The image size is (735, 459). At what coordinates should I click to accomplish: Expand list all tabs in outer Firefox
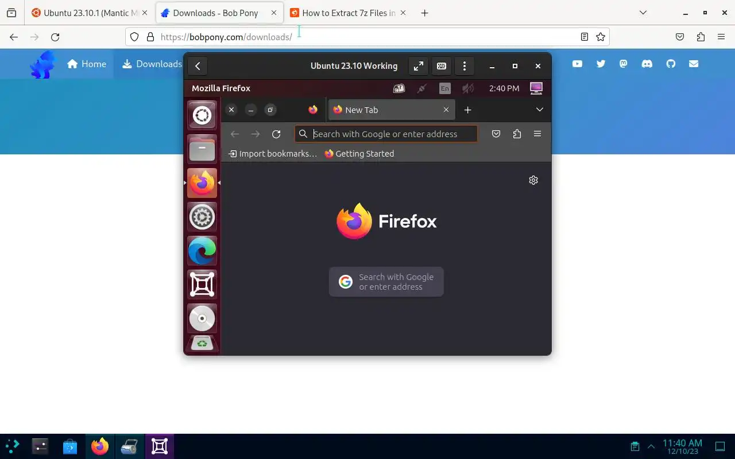tap(643, 13)
